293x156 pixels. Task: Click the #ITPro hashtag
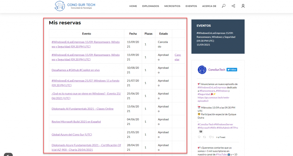[x=234, y=128]
